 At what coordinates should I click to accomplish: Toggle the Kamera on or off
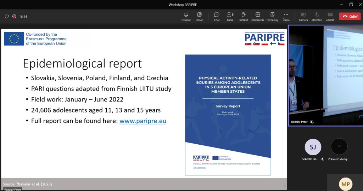tap(303, 16)
